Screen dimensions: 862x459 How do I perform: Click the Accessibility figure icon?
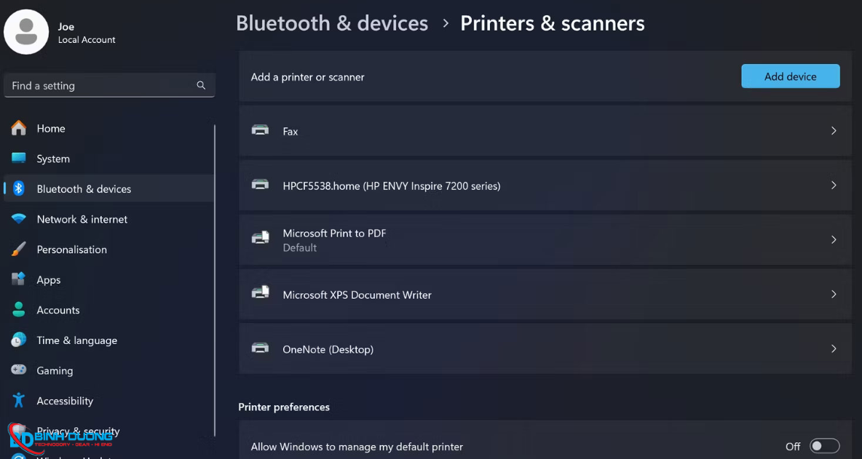[19, 401]
